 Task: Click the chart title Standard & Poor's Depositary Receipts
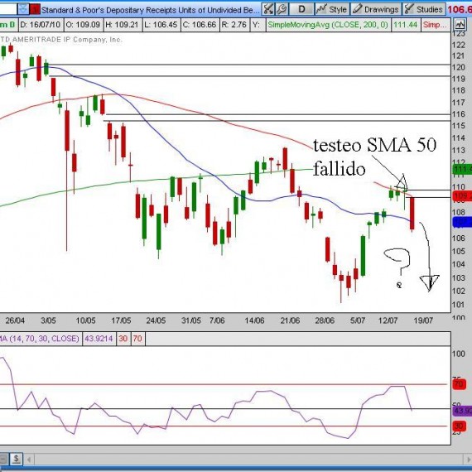click(x=150, y=10)
